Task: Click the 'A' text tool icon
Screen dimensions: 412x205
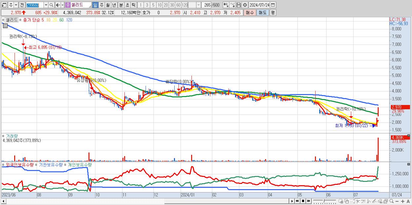Action: (408, 201)
